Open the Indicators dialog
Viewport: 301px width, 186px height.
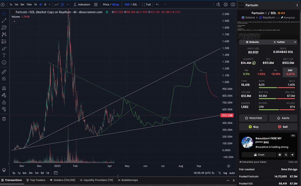pyautogui.click(x=82, y=5)
